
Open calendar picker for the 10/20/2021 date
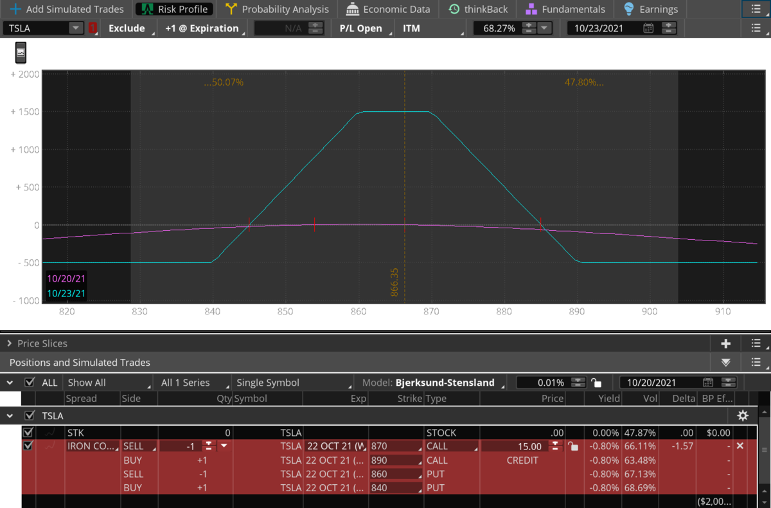coord(708,383)
